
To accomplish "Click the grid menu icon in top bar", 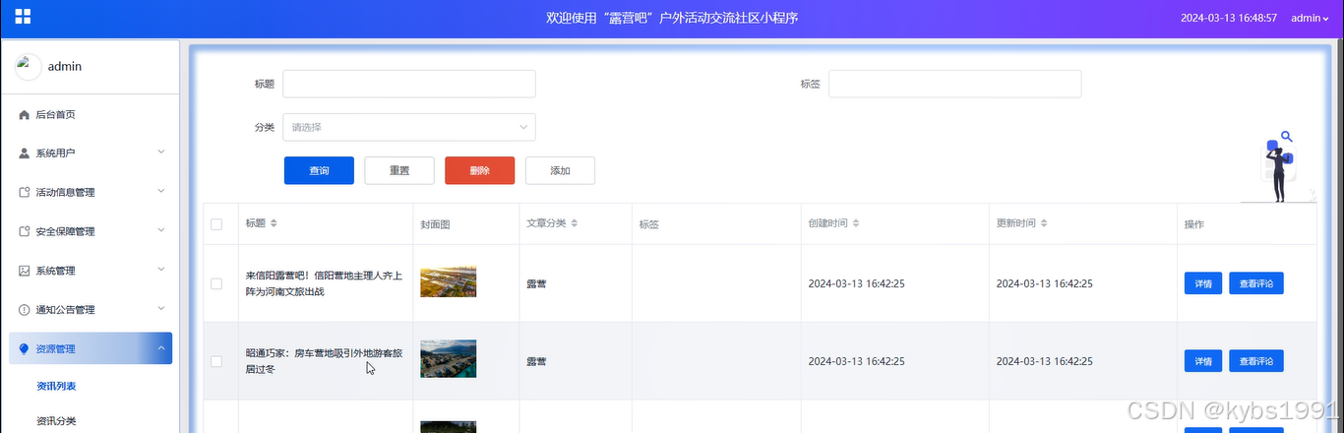I will coord(23,17).
